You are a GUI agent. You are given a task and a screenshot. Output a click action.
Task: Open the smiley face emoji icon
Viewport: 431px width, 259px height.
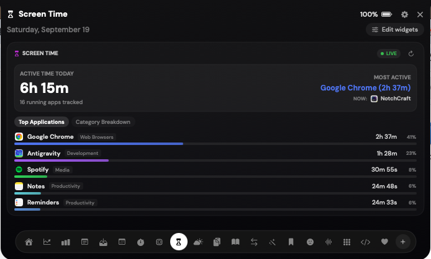(310, 242)
